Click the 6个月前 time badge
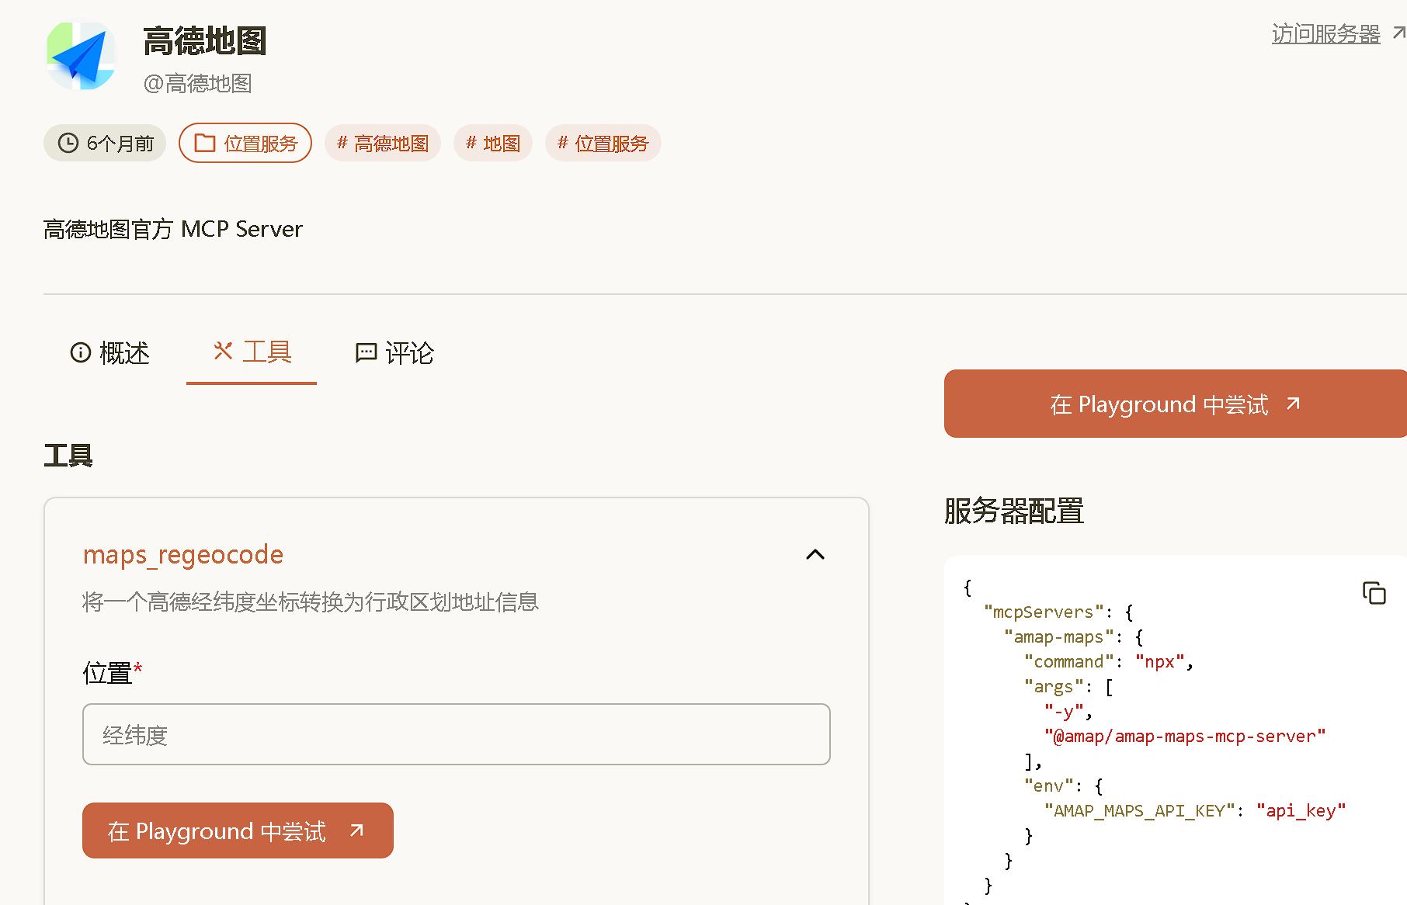 tap(105, 143)
